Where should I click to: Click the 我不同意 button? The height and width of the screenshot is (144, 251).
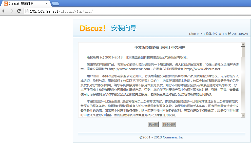point(169,124)
